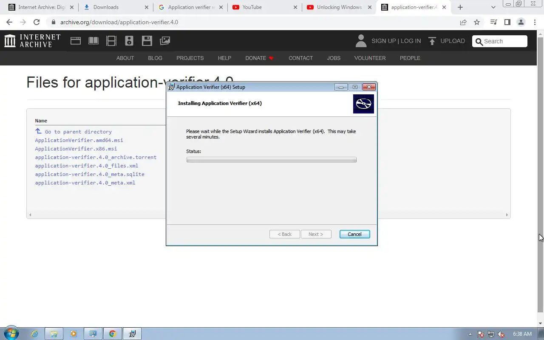
Task: Close the YouTube tab
Action: (295, 7)
